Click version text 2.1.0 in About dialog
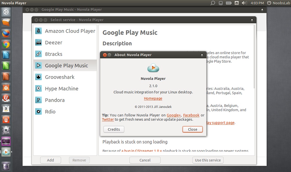 tap(153, 86)
